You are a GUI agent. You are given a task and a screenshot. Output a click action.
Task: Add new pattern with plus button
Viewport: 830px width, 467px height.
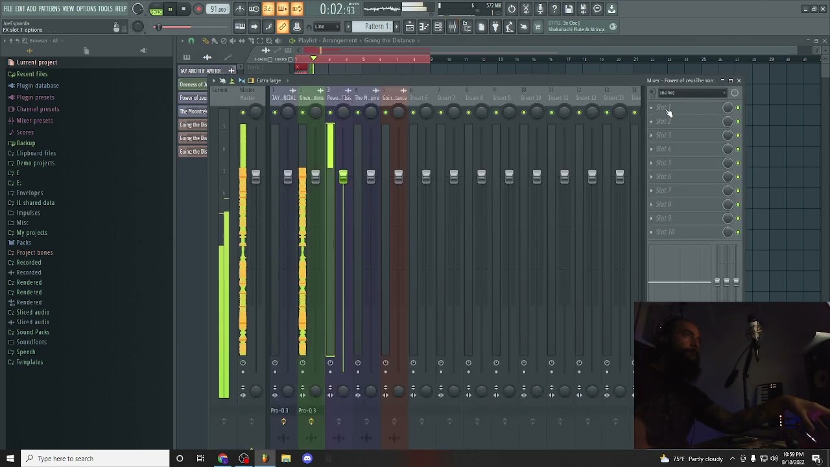pos(396,27)
